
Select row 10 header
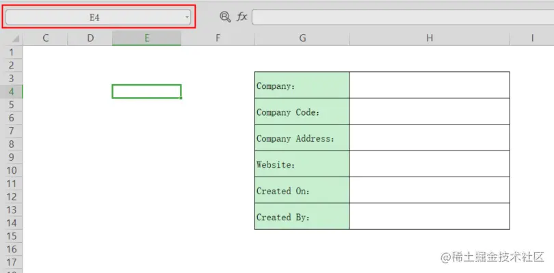pyautogui.click(x=12, y=170)
